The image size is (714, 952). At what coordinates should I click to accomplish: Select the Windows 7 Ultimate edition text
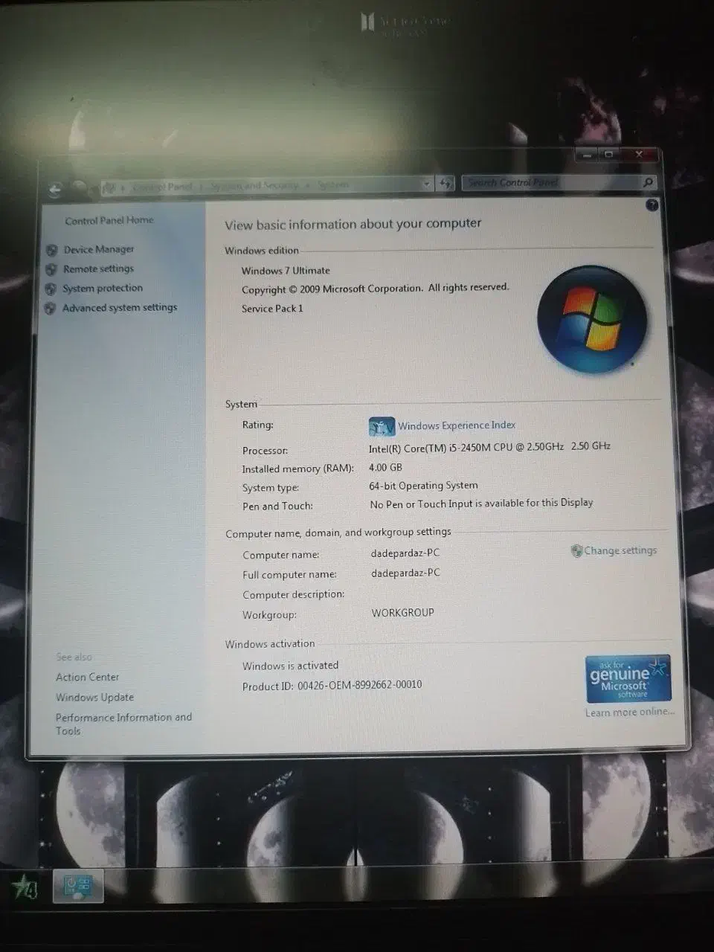(x=286, y=271)
